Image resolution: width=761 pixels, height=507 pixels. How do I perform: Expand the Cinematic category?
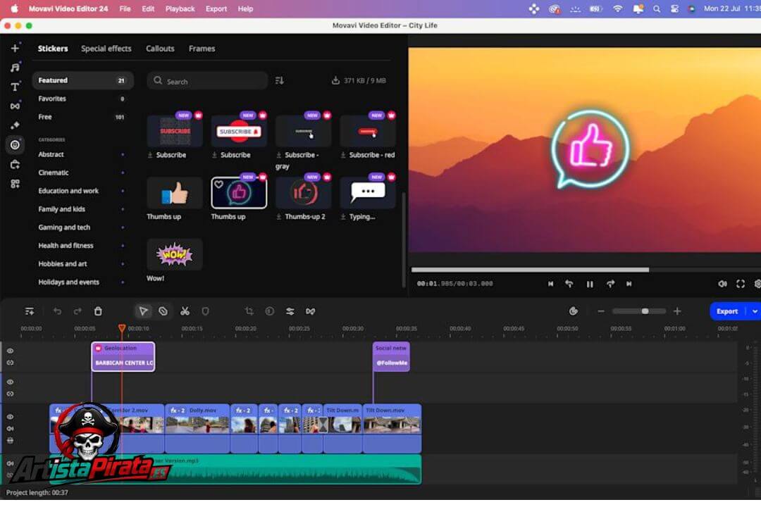tap(123, 173)
